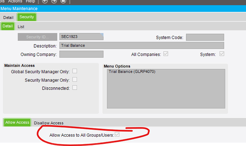This screenshot has height=146, width=246.
Task: Click the save icon in the toolbar
Action: pos(63,1)
